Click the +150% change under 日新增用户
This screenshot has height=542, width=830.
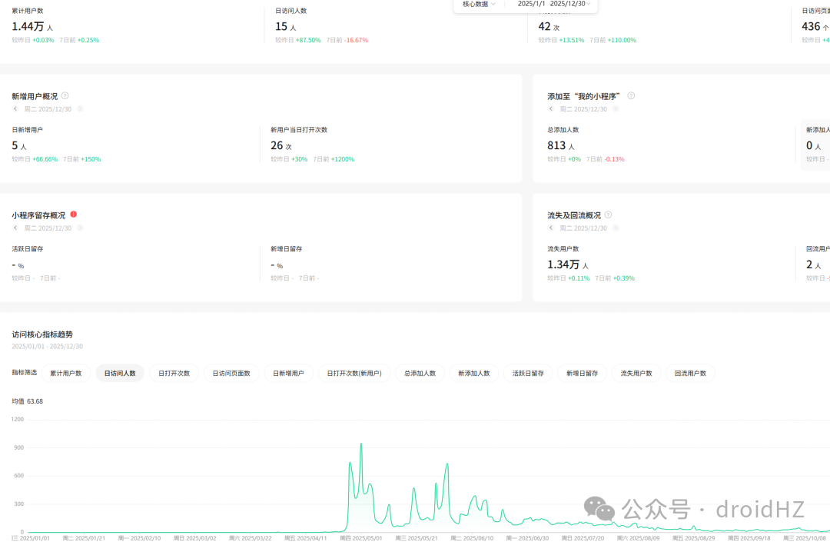pyautogui.click(x=91, y=159)
